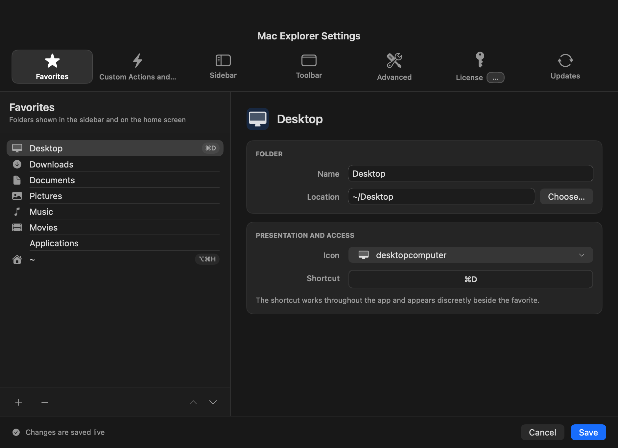Image resolution: width=618 pixels, height=448 pixels.
Task: Click the Desktop monitor icon in list
Action: point(17,148)
